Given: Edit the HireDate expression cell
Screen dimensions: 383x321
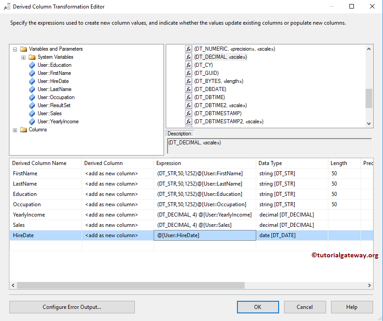Looking at the screenshot, I should point(205,235).
